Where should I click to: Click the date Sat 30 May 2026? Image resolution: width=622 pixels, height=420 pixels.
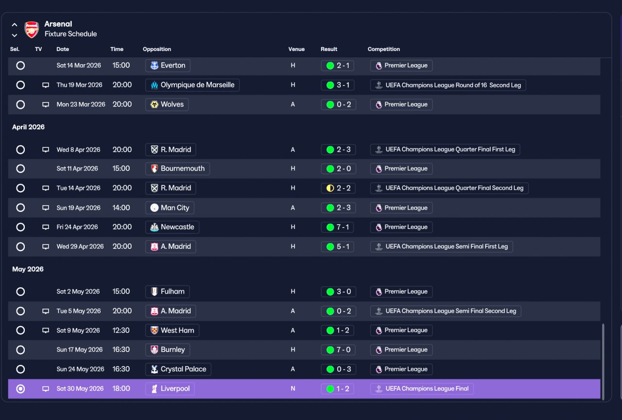click(x=80, y=389)
